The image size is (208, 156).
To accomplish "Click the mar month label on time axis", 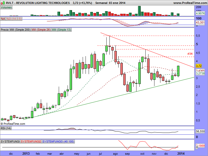I will click(x=50, y=154).
